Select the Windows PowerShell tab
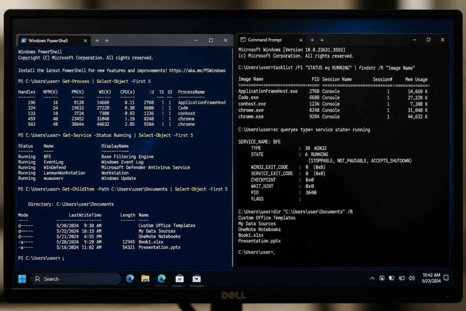The width and height of the screenshot is (466, 311). [54, 41]
